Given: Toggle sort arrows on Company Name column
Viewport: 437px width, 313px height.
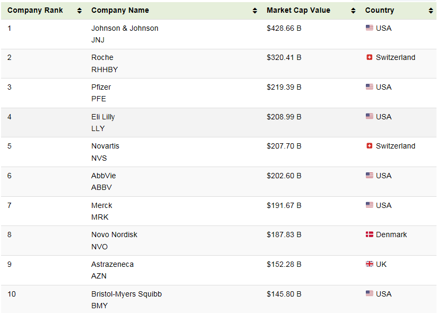Looking at the screenshot, I should [x=254, y=11].
